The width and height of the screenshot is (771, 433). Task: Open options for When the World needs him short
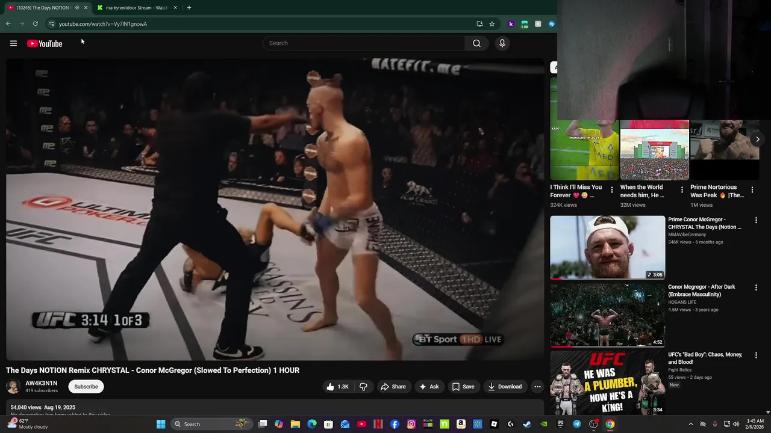click(x=682, y=190)
